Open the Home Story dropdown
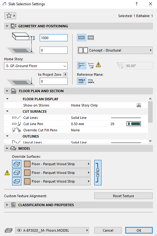Viewport: 157px width, 236px height. click(x=36, y=66)
